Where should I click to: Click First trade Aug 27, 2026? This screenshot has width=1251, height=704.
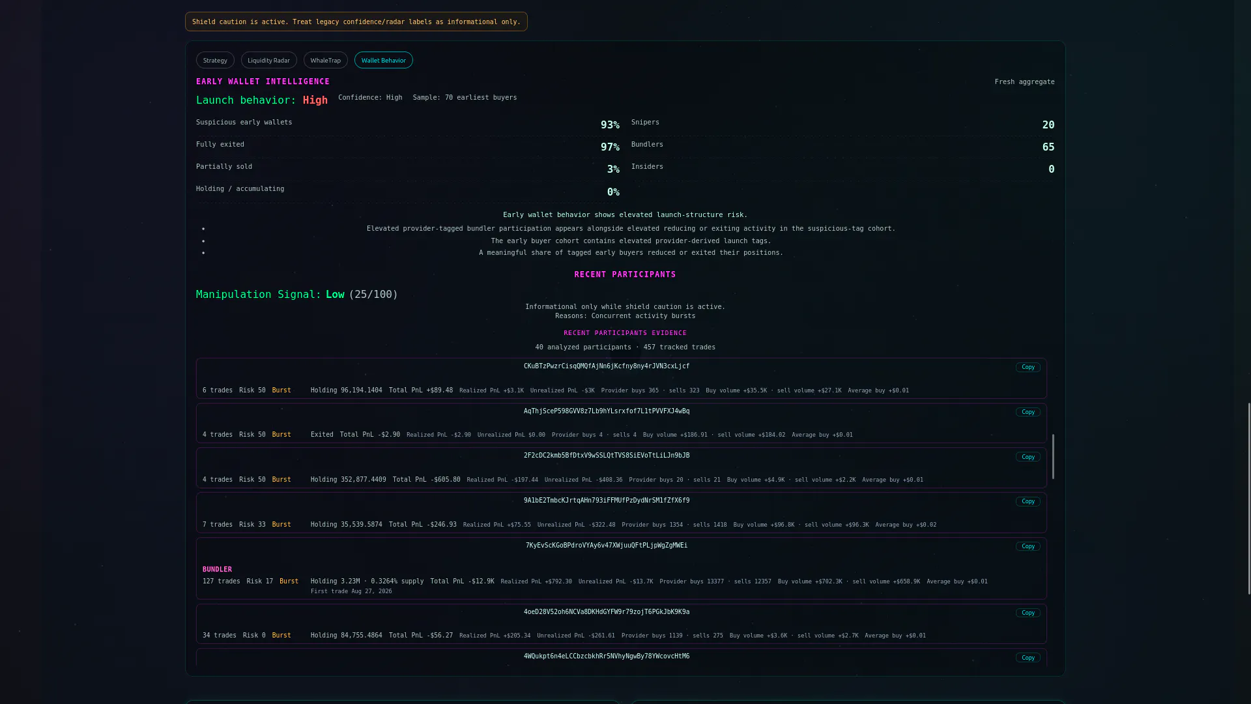pos(351,591)
